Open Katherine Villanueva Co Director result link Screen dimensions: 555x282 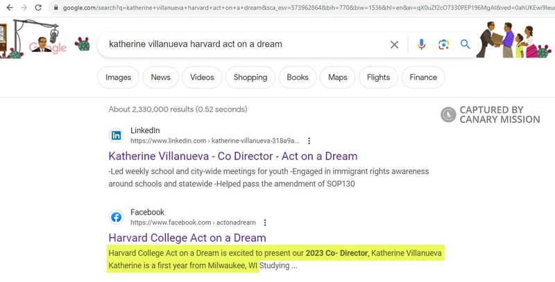[x=233, y=156]
